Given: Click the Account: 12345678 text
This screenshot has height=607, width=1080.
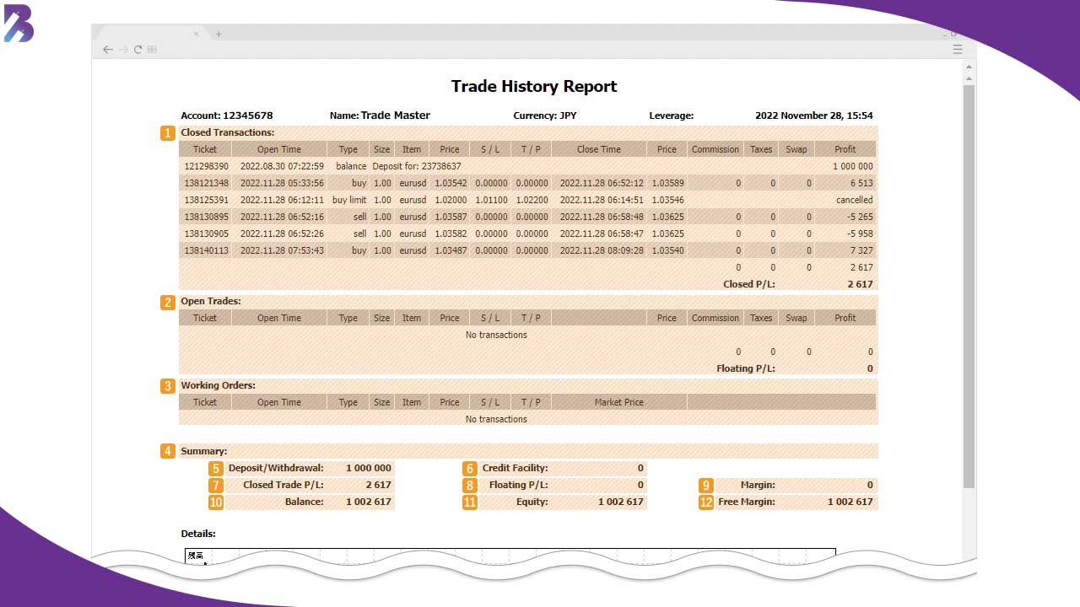Looking at the screenshot, I should pos(227,115).
